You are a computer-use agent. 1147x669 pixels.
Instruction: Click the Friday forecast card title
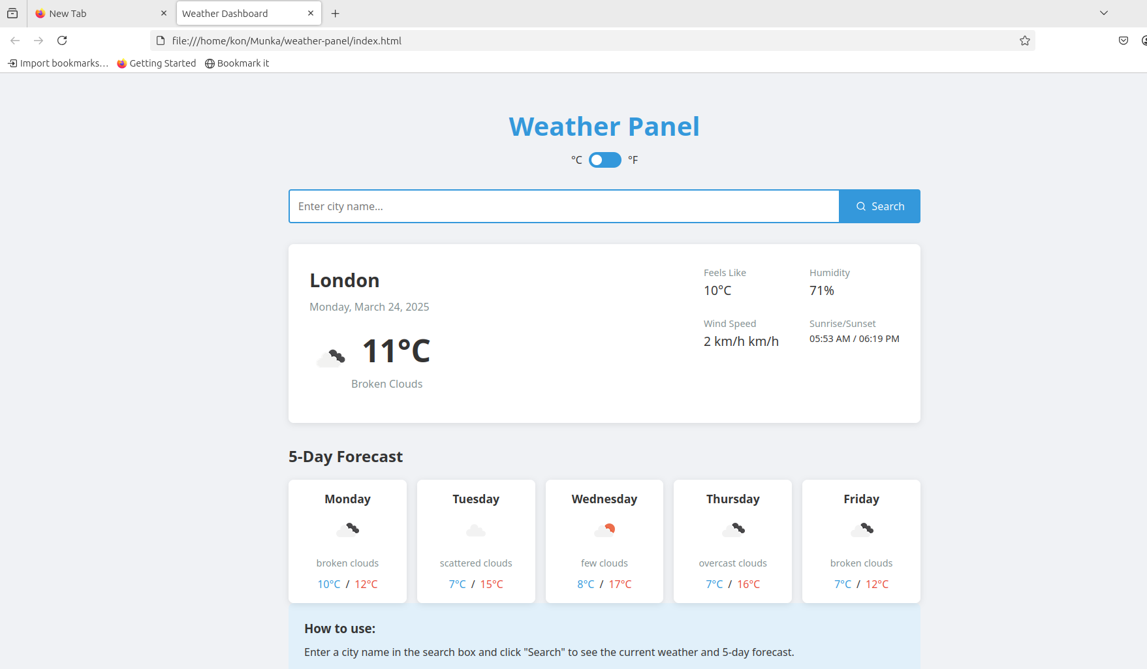pos(861,499)
